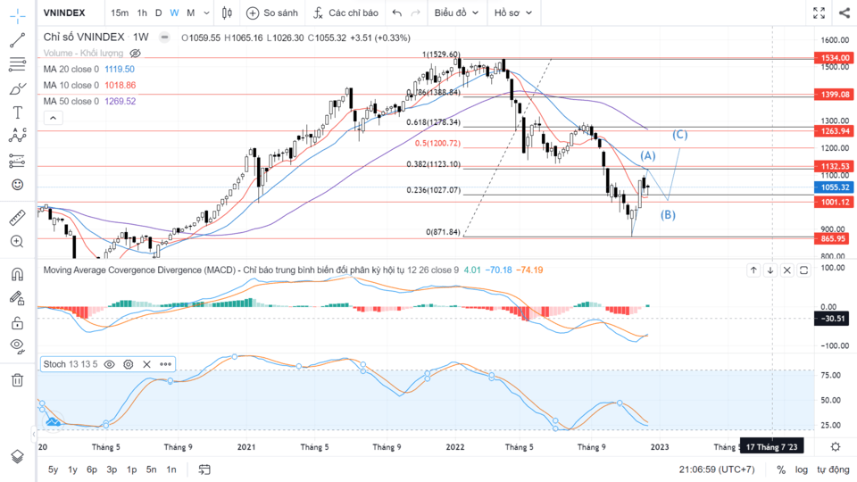Undo the last chart action
Image resolution: width=857 pixels, height=482 pixels.
tap(396, 12)
